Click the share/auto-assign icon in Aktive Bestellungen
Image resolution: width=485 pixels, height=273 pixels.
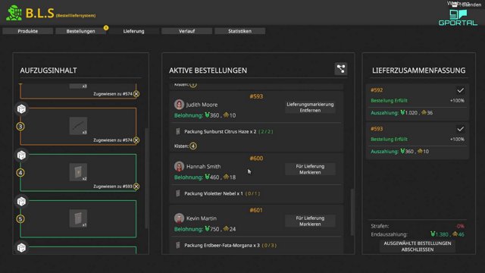[x=341, y=69]
